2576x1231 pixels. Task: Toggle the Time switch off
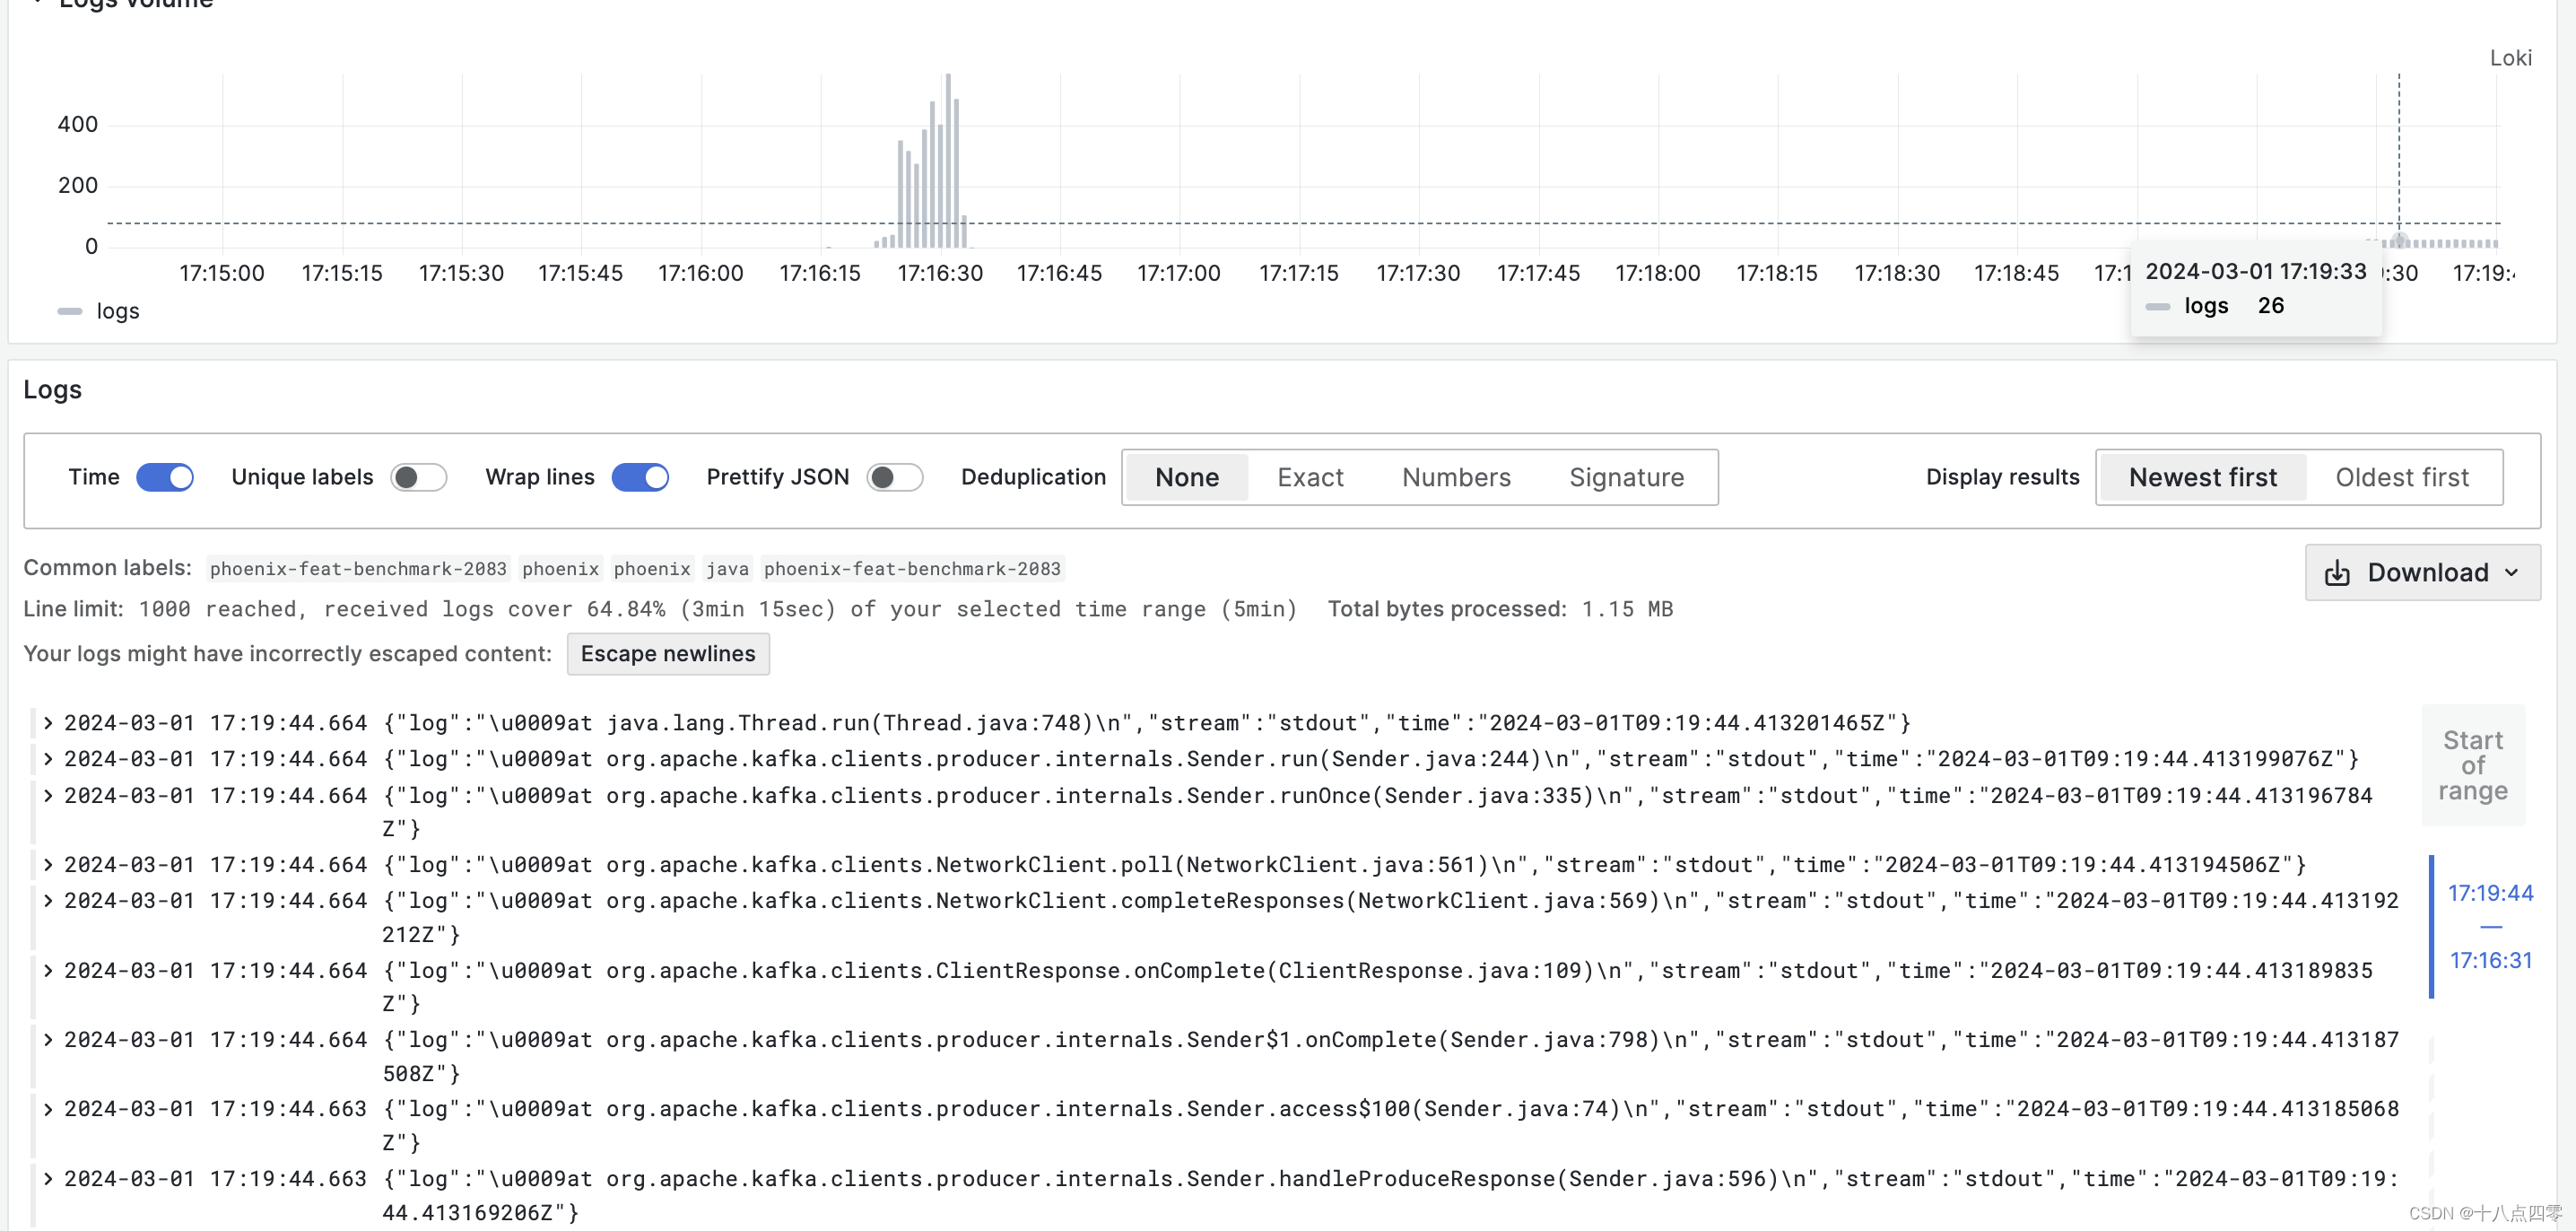(x=165, y=478)
